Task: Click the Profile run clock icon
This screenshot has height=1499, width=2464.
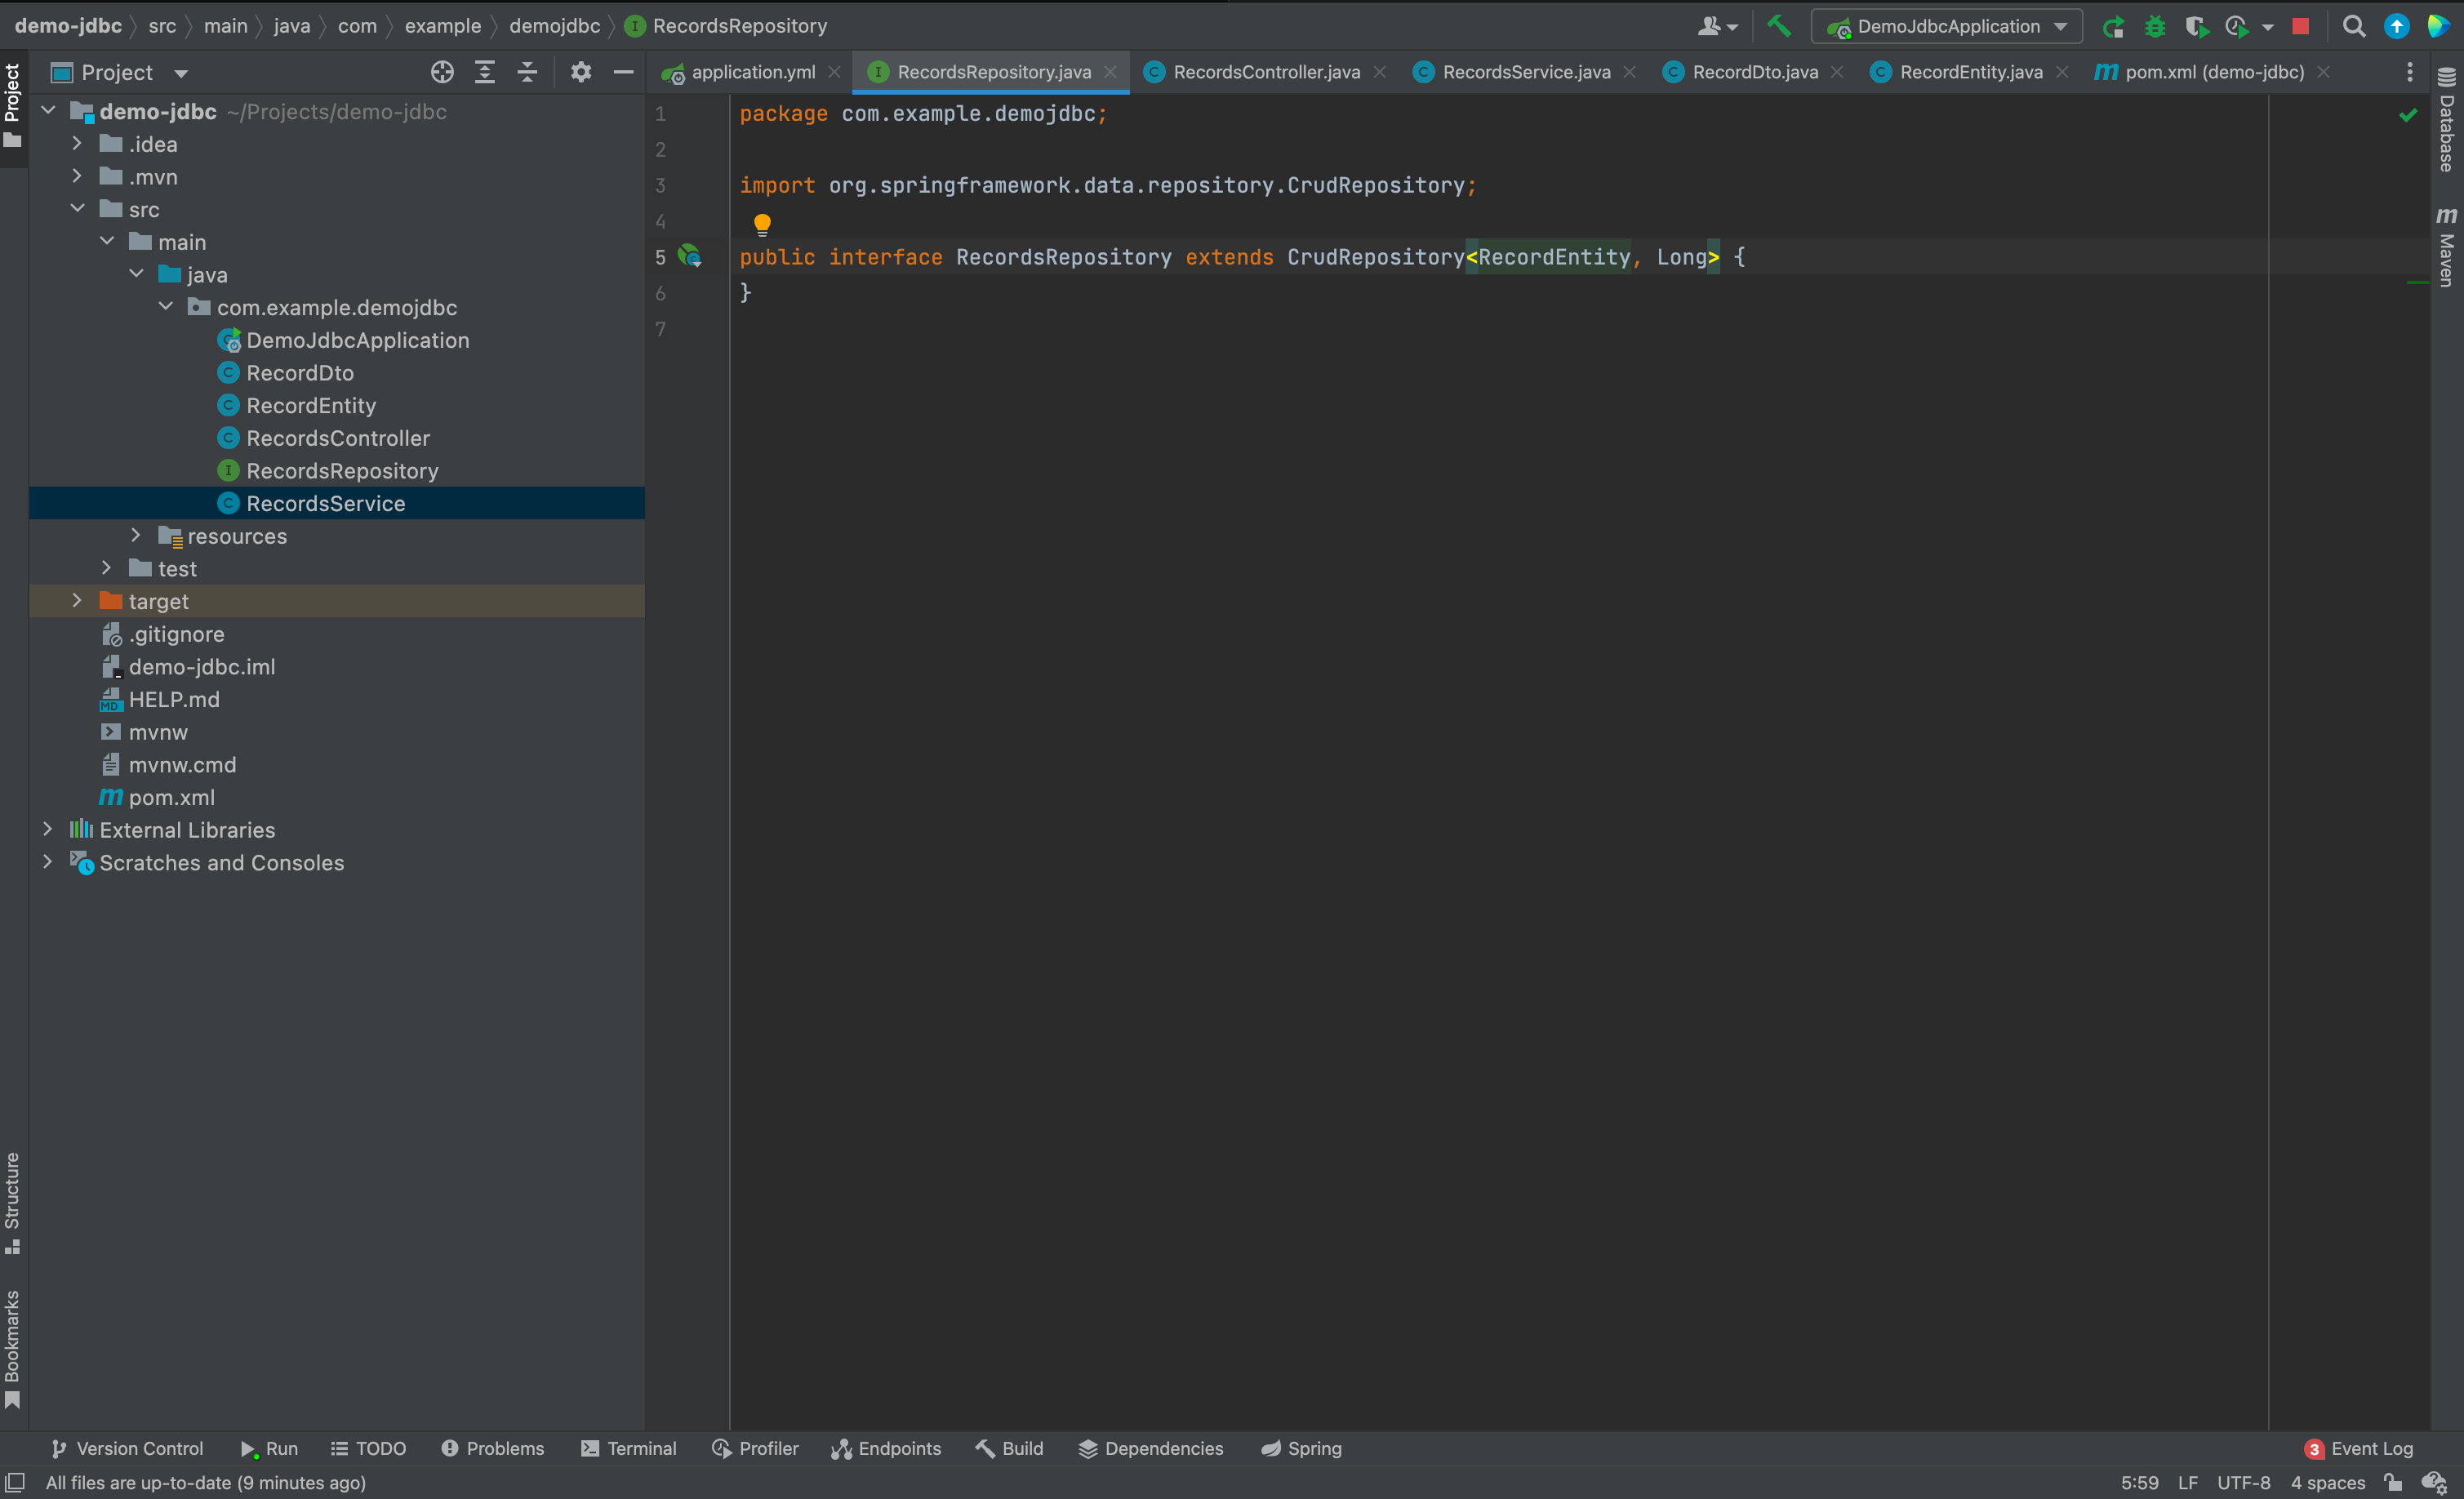Action: (2236, 27)
